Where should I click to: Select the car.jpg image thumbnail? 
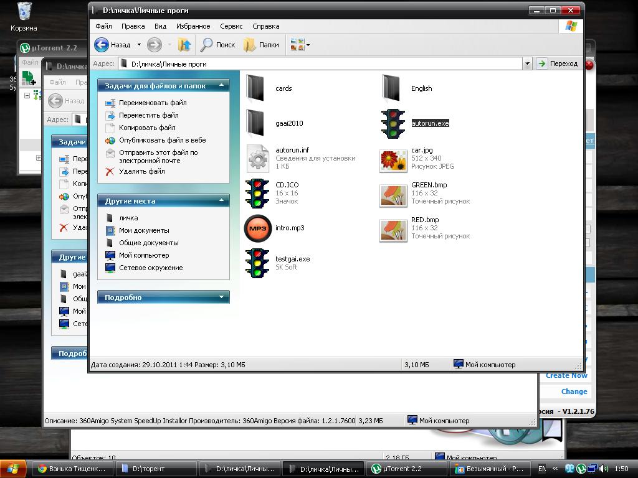[x=393, y=159]
